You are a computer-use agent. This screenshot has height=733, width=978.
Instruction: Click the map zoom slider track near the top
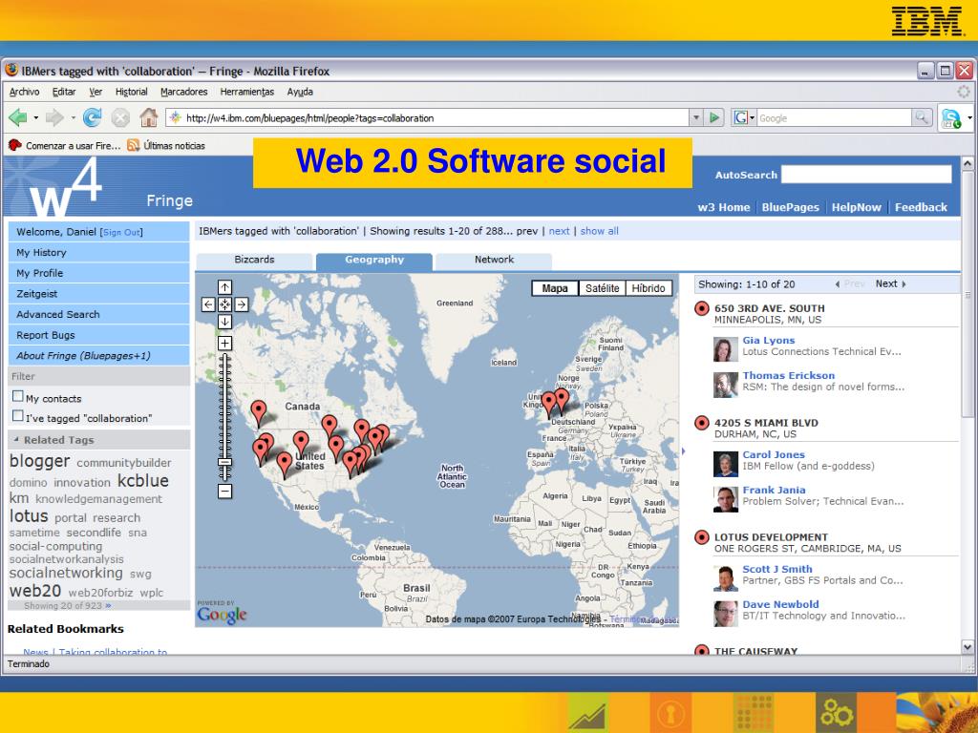[x=225, y=365]
